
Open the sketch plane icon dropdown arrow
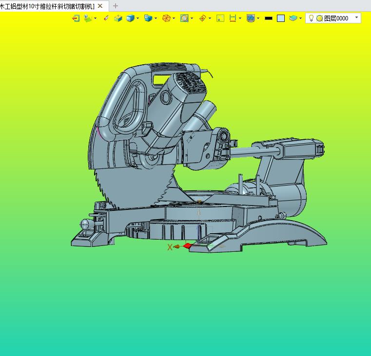(x=96, y=18)
